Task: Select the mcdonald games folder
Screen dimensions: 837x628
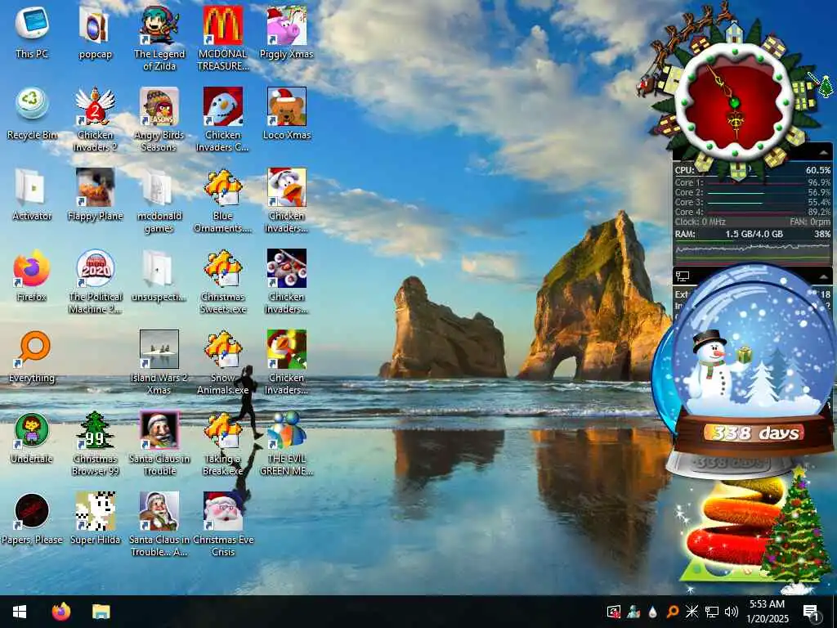Action: pyautogui.click(x=159, y=201)
